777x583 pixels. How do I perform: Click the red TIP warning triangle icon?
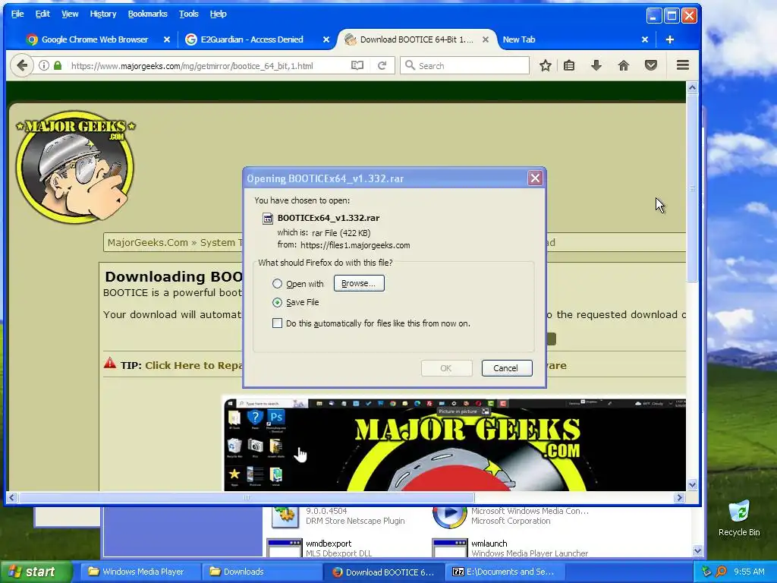[x=110, y=364]
